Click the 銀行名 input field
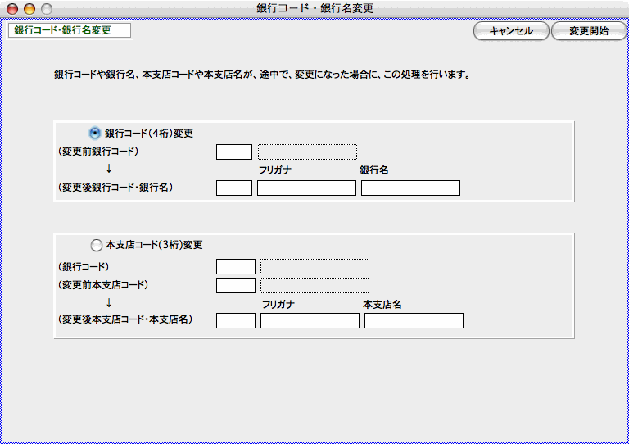 410,188
